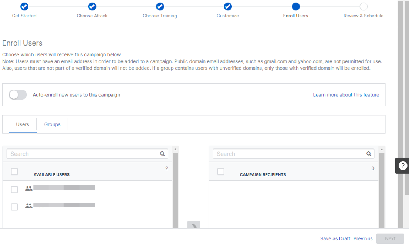Click the Previous link

coord(363,238)
